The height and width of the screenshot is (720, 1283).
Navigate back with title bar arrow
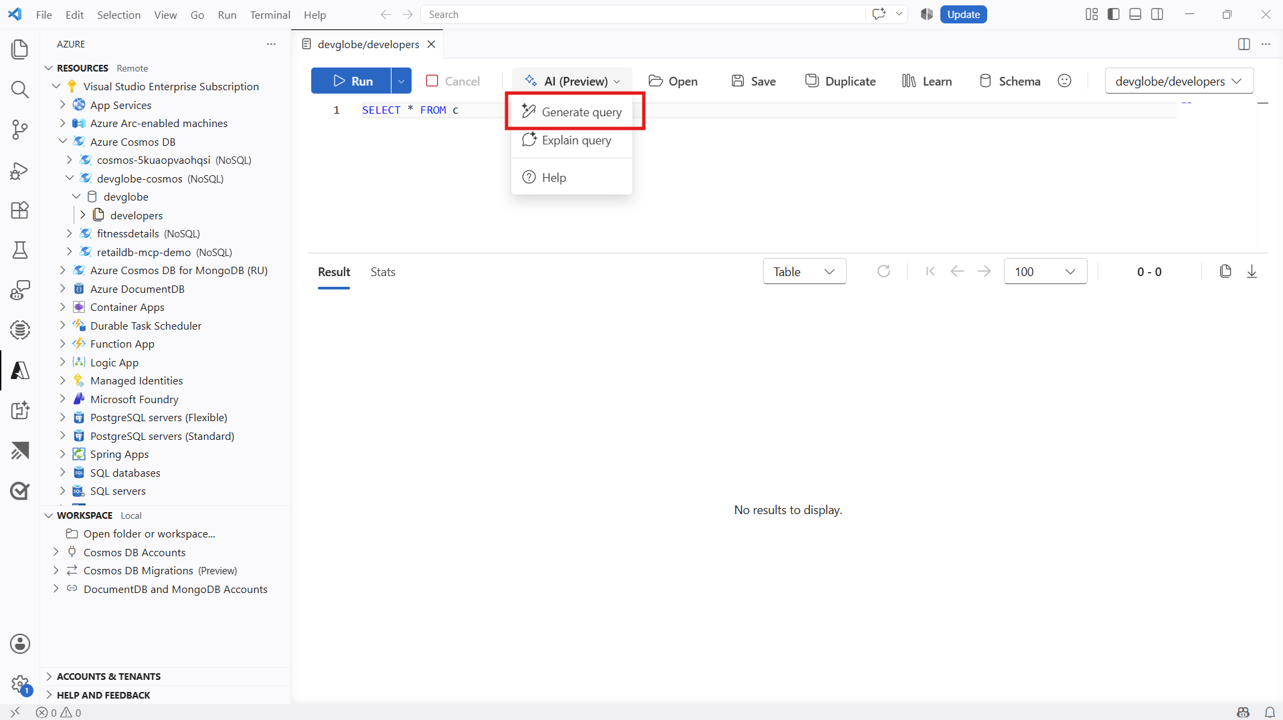click(x=386, y=14)
